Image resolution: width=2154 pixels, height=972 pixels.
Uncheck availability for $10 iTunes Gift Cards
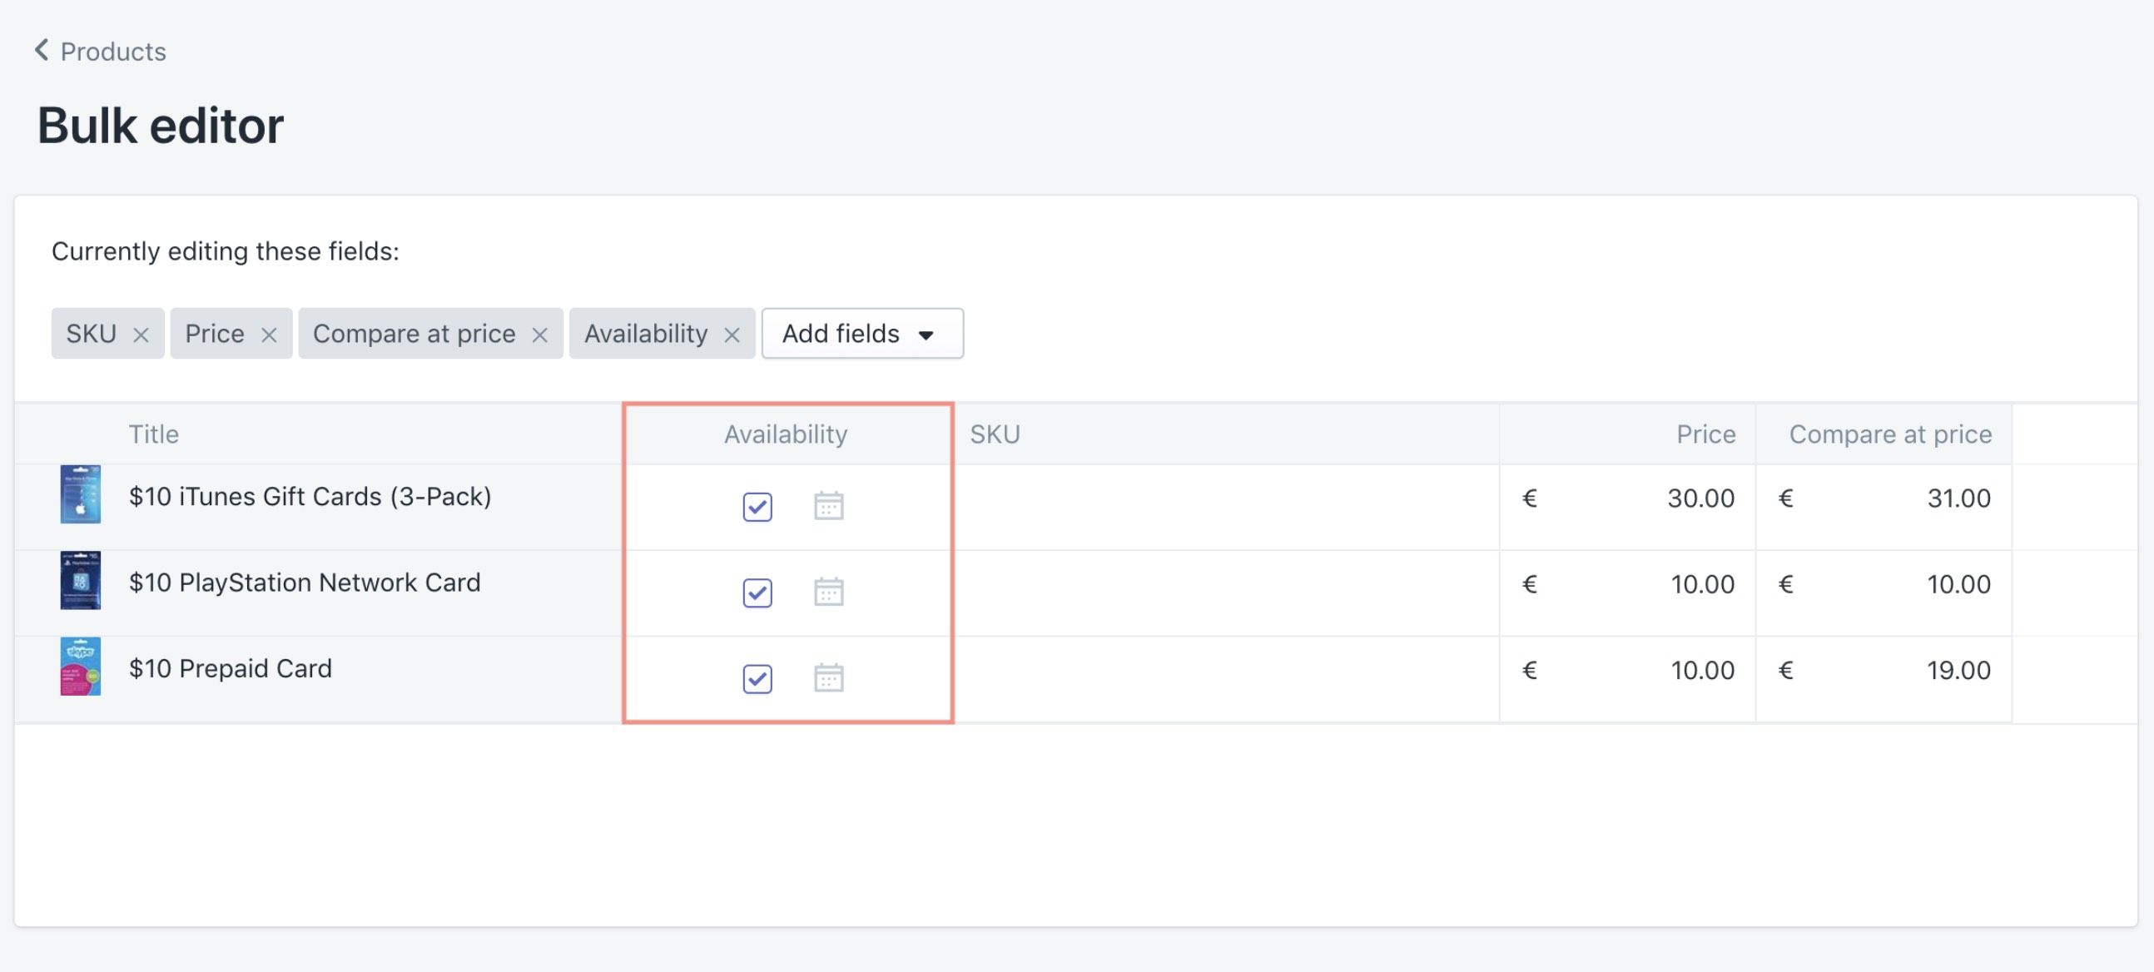757,507
